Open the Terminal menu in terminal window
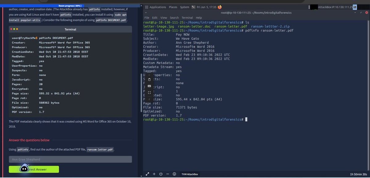The height and width of the screenshot is (178, 370). coord(187,18)
